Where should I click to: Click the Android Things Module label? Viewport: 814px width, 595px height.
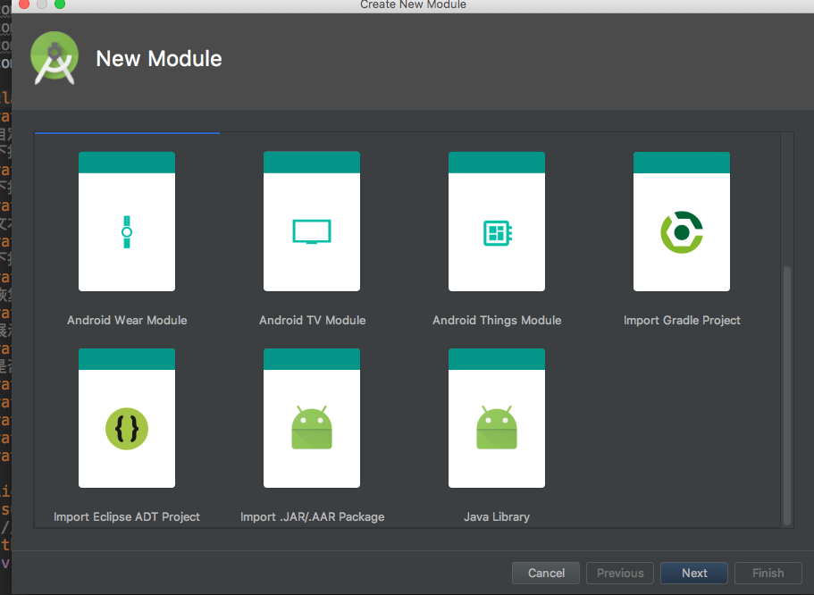(497, 321)
